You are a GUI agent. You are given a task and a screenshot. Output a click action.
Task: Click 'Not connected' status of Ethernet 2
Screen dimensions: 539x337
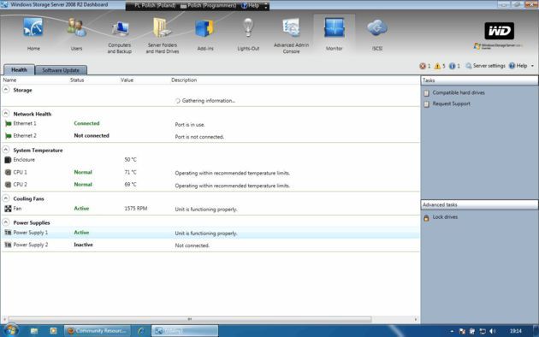coord(92,136)
